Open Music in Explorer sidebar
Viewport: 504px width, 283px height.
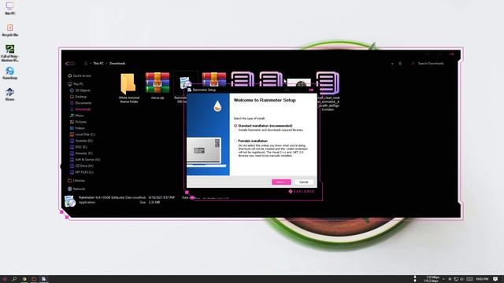coord(77,116)
